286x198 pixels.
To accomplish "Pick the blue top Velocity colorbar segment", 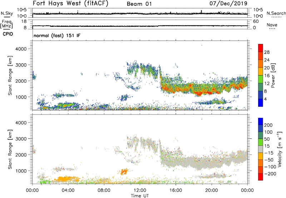I will pyautogui.click(x=261, y=122).
